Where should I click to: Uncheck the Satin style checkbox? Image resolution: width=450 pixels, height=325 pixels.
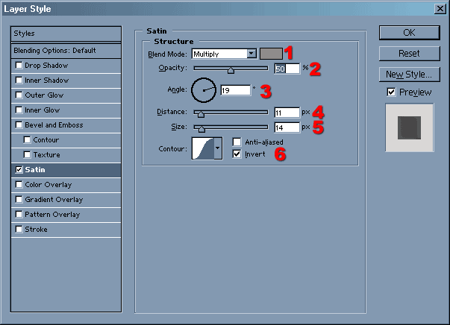(x=19, y=170)
